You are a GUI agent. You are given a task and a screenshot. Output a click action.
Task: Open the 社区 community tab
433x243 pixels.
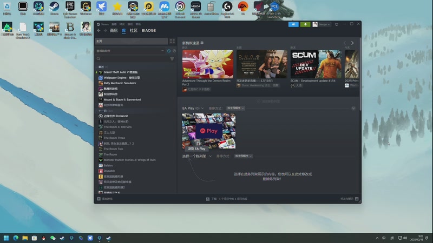coord(134,31)
